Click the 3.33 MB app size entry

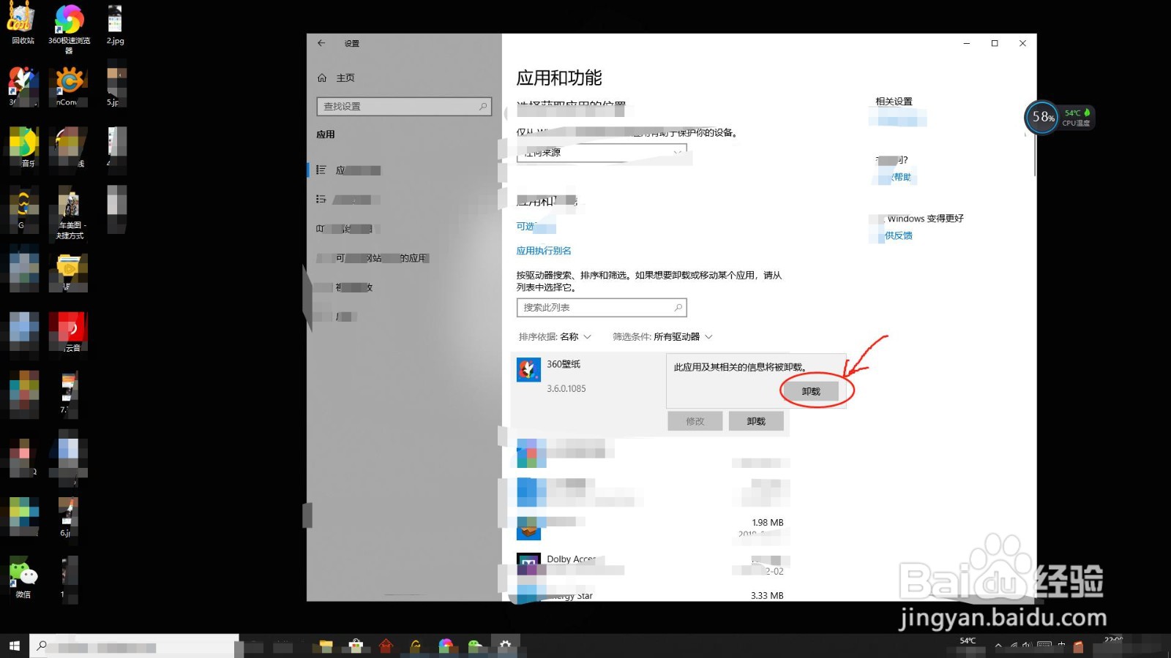(x=767, y=596)
